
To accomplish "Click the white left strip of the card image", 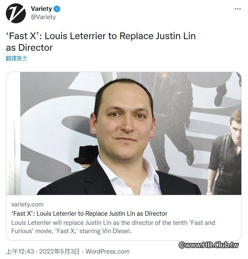I will pyautogui.click(x=13, y=134).
